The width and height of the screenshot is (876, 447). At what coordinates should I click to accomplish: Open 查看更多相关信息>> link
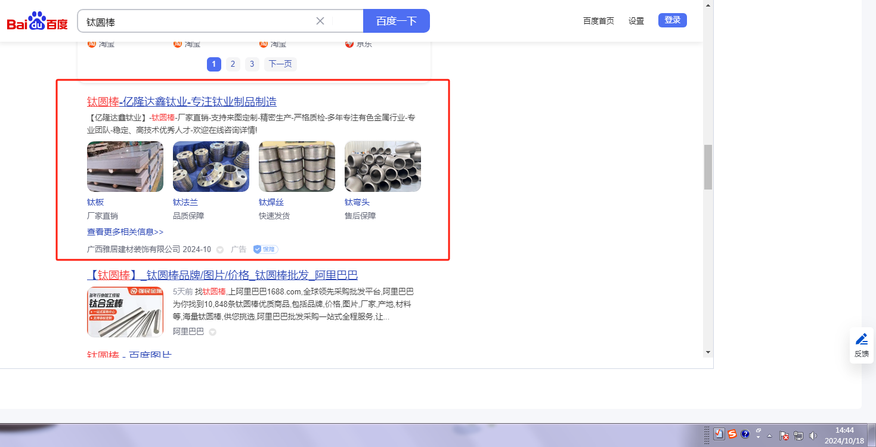coord(125,232)
